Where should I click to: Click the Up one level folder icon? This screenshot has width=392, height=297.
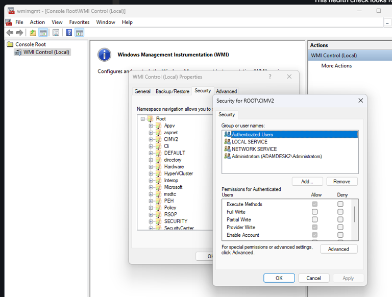[x=33, y=33]
